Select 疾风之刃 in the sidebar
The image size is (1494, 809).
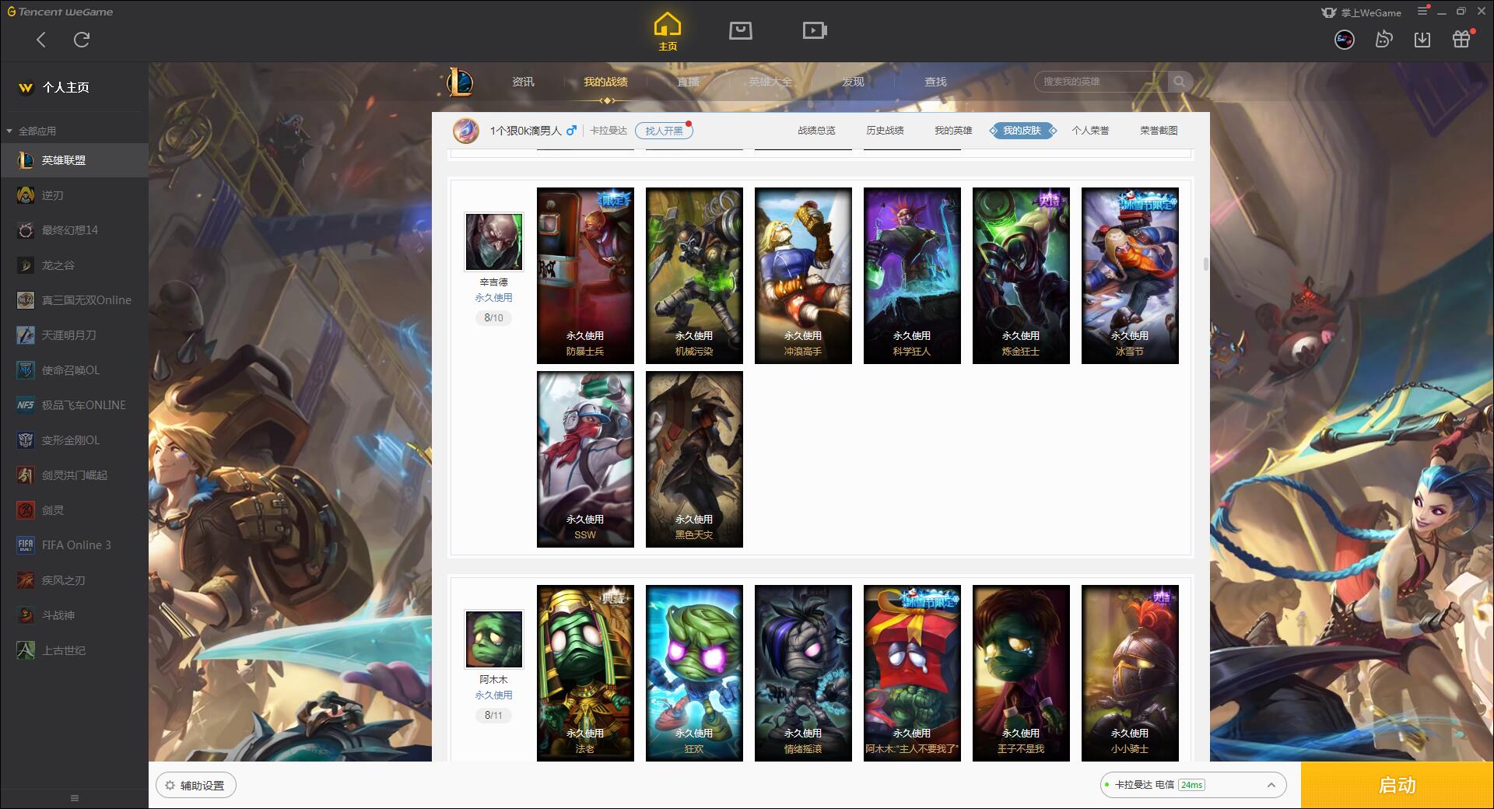point(74,580)
